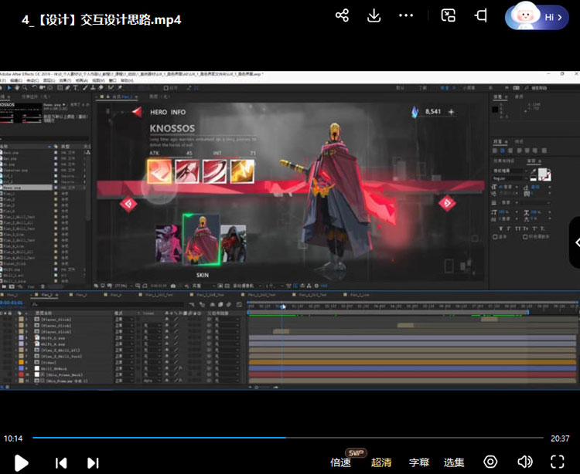Select the After Effects Rotation tool
The height and width of the screenshot is (474, 580).
click(x=34, y=88)
